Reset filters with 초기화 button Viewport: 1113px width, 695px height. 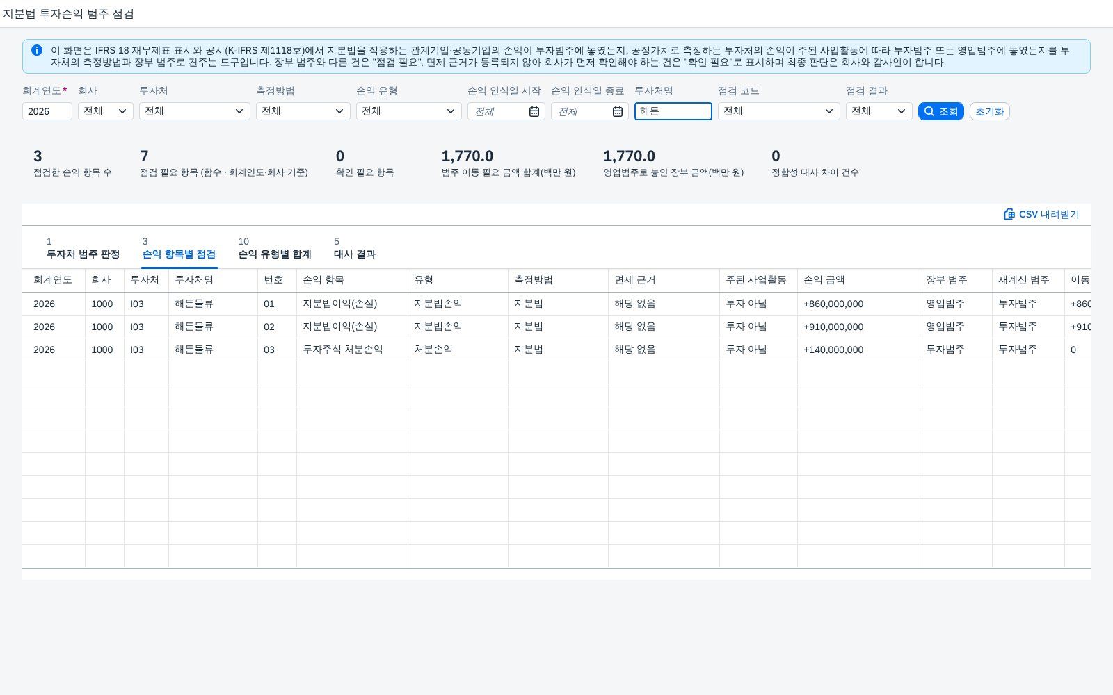pos(989,111)
